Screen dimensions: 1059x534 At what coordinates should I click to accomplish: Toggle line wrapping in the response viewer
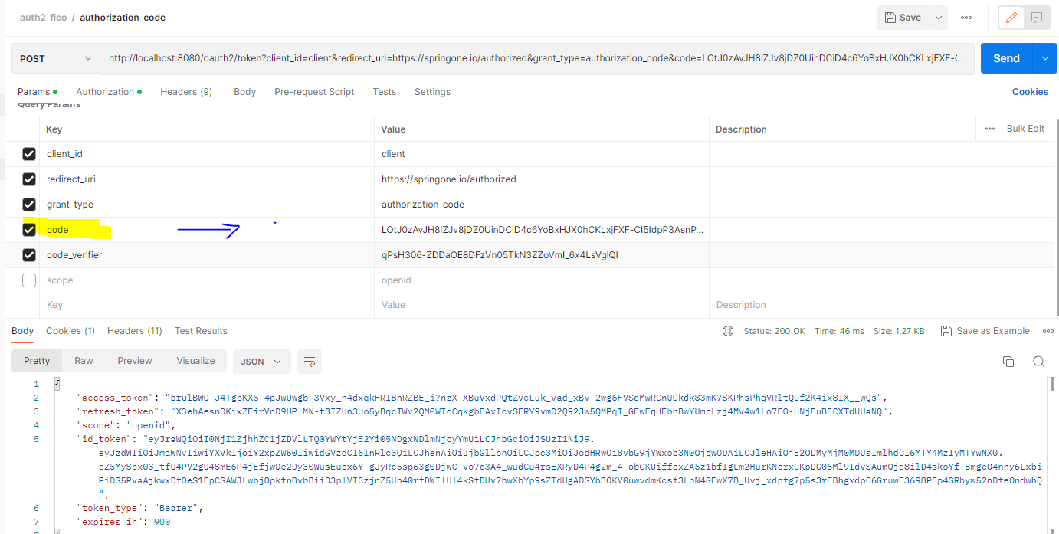tap(310, 361)
